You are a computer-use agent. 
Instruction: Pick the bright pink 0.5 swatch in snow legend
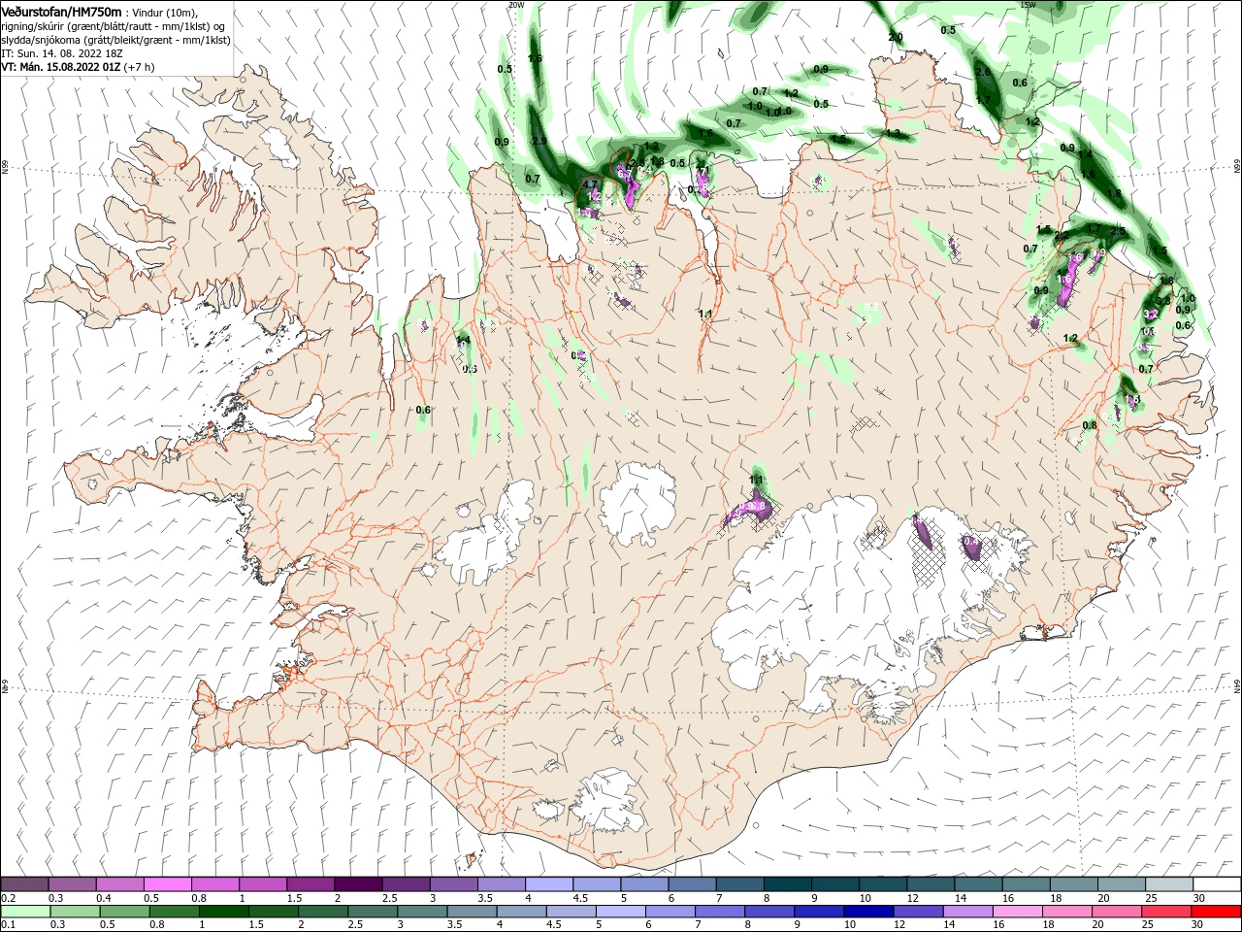coord(169,884)
